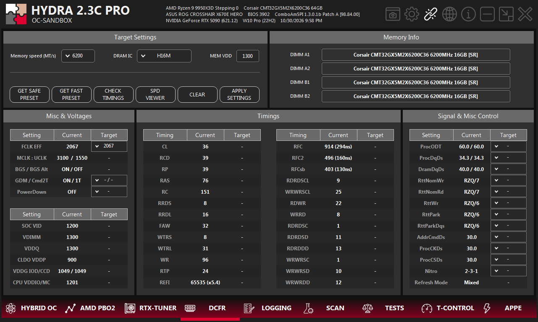Show the info icon in header
538x322 pixels.
468,14
